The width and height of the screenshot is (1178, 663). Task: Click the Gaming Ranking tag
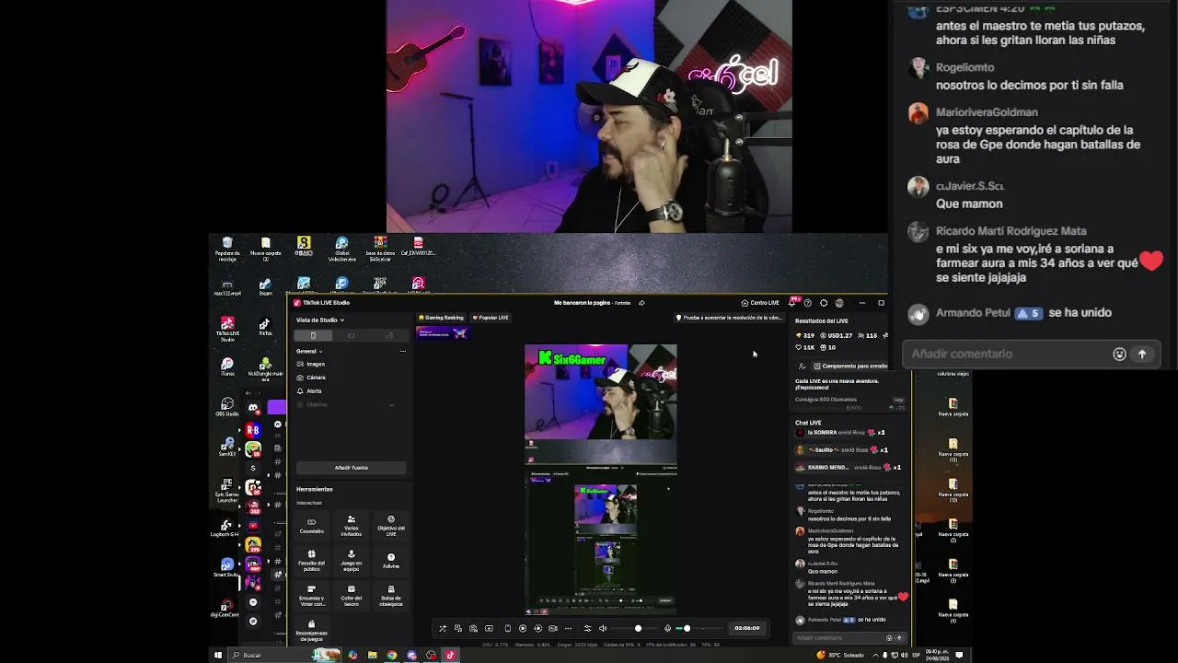point(441,318)
